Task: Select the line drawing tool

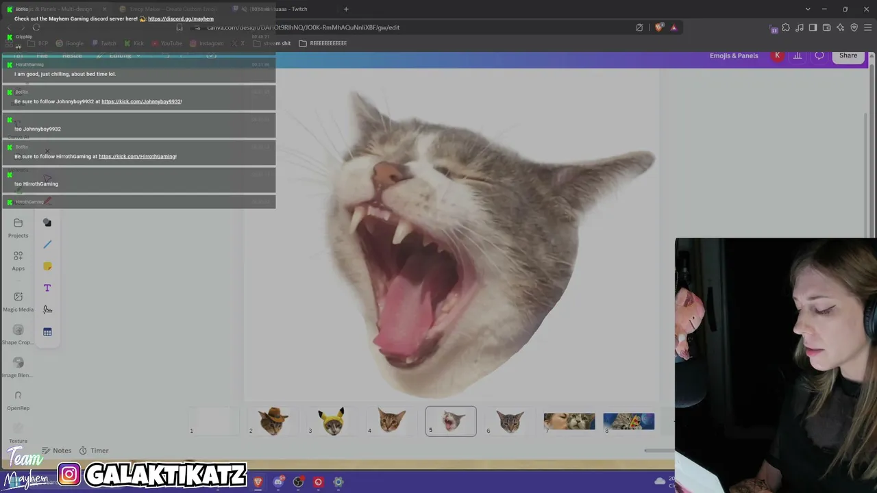Action: 47,244
